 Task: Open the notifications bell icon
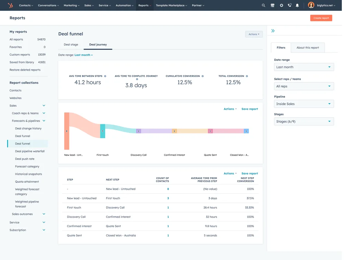coord(297,5)
